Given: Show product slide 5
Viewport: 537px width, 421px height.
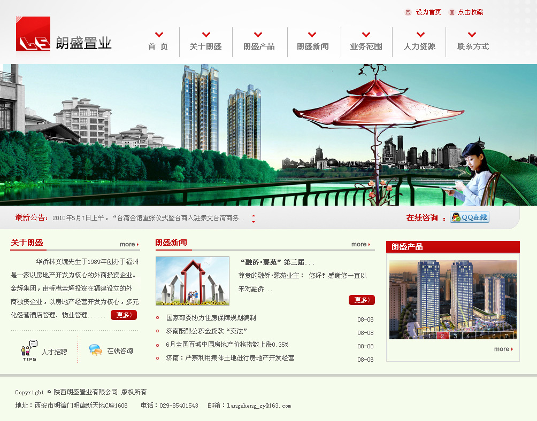Looking at the screenshot, I should (481, 336).
